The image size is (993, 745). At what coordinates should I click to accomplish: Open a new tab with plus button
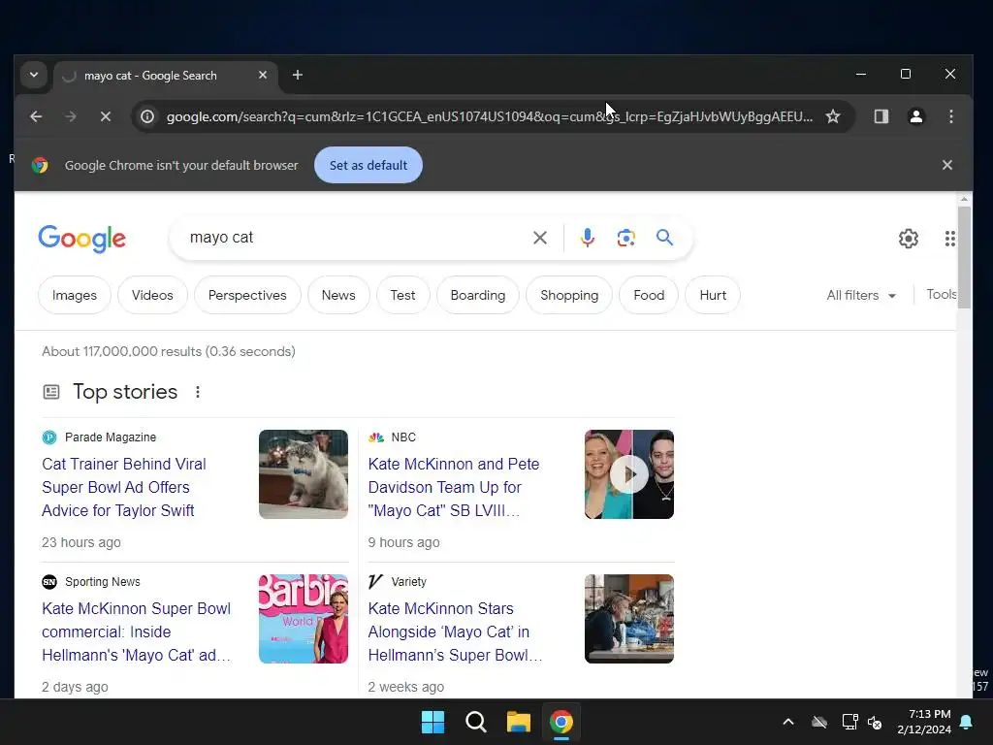coord(297,75)
